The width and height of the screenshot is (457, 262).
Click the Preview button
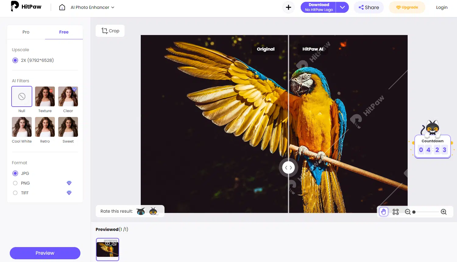45,253
